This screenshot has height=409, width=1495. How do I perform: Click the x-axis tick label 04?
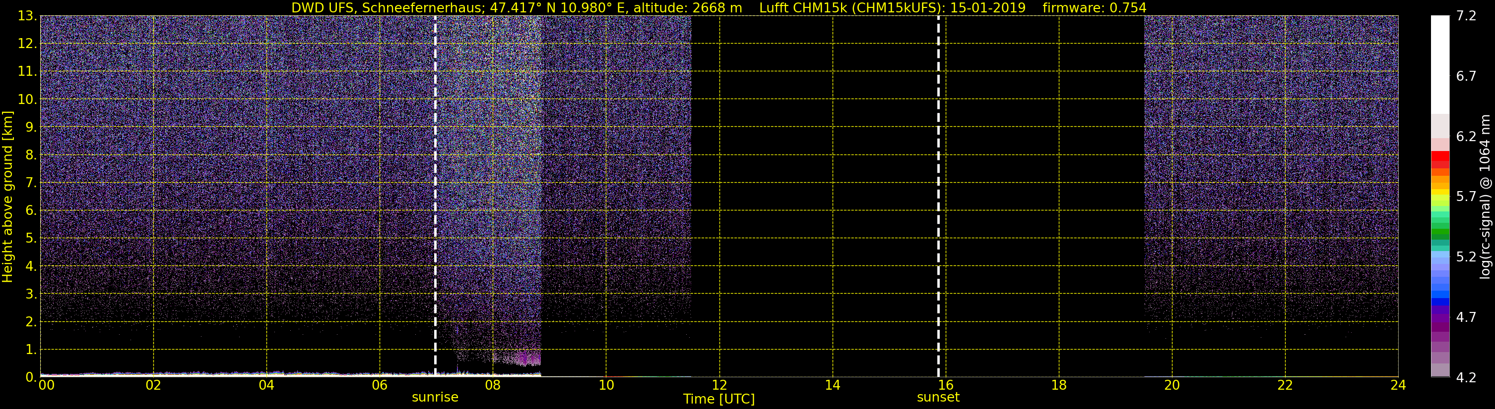pos(266,385)
